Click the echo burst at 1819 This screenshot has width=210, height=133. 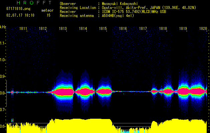tap(184, 91)
